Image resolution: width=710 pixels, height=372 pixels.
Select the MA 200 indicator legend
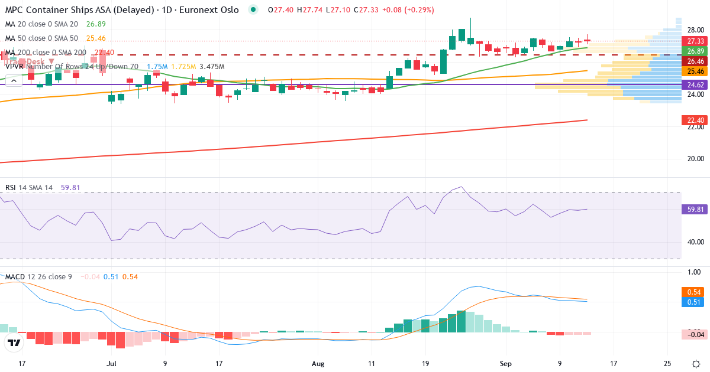[46, 53]
